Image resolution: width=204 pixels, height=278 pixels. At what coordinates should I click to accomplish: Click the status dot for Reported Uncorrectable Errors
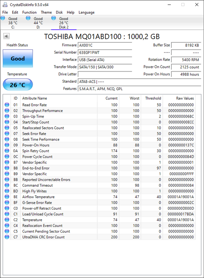[7, 180]
